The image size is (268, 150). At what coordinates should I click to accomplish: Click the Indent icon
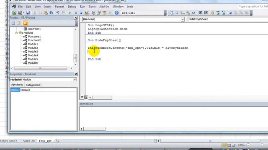200,13
